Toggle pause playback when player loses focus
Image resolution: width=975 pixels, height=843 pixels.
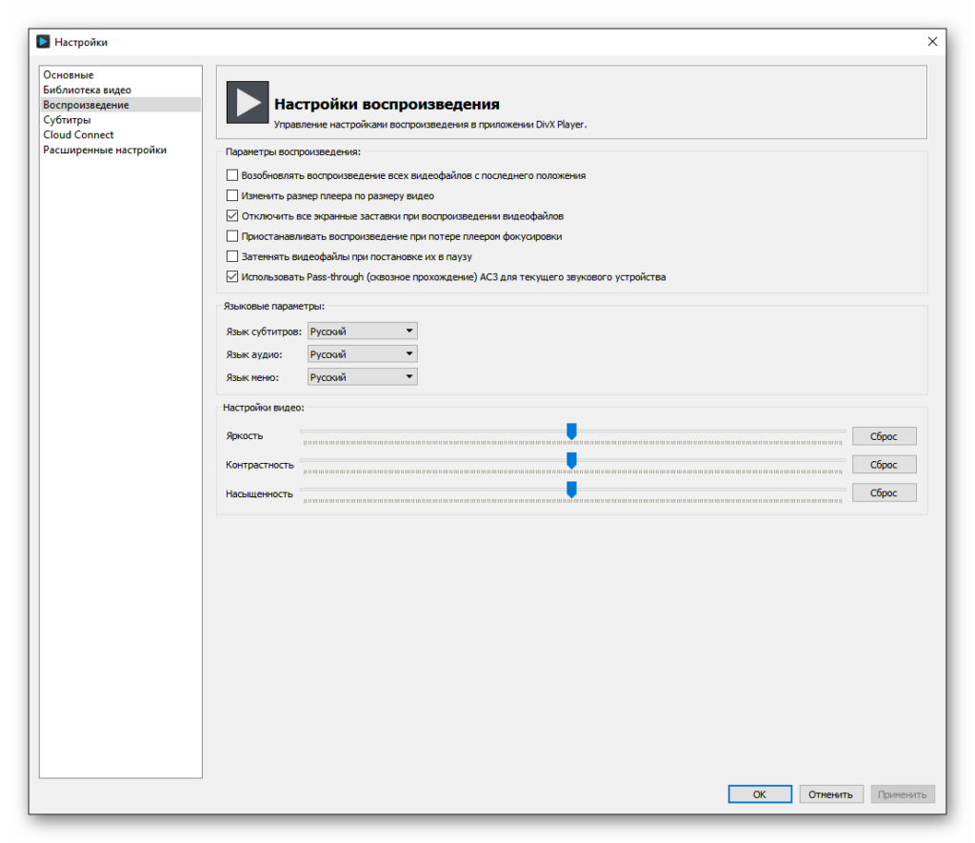tap(232, 236)
